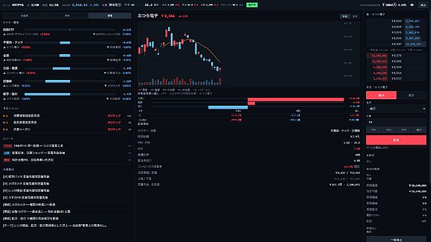
Task: Open [需給] 航空・旅行 profit-taking entry
Action: click(x=30, y=219)
